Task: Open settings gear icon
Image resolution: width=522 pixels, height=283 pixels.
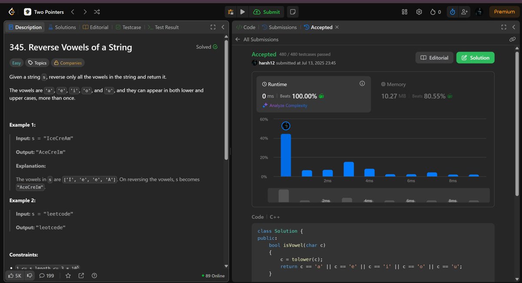Action: coord(419,12)
